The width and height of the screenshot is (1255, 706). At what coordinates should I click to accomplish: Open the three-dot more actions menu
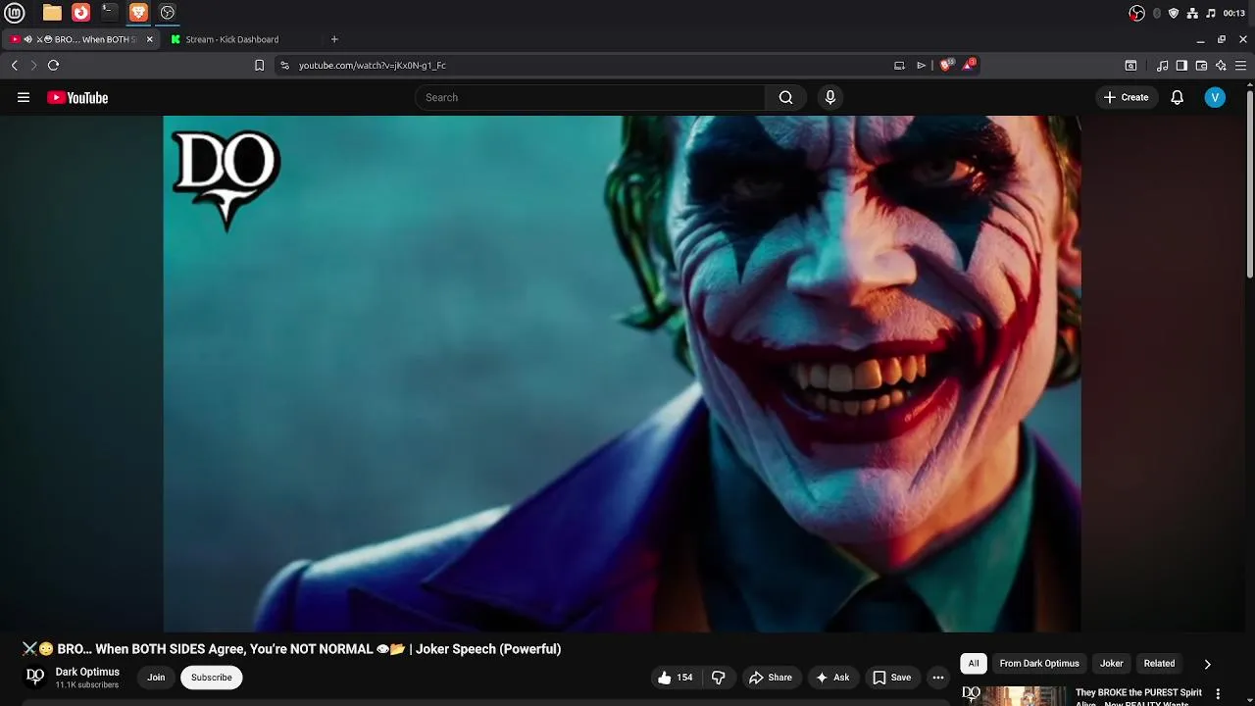(x=938, y=678)
